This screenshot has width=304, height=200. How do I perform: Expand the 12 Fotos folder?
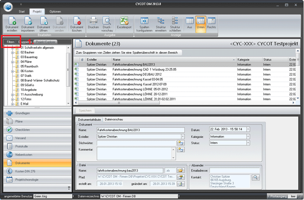click(12, 99)
